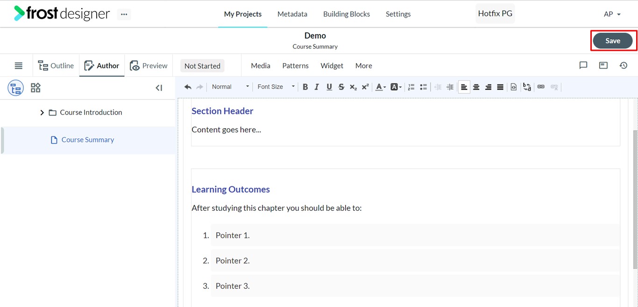Collapse the left sidebar panel
The width and height of the screenshot is (638, 307).
[159, 88]
